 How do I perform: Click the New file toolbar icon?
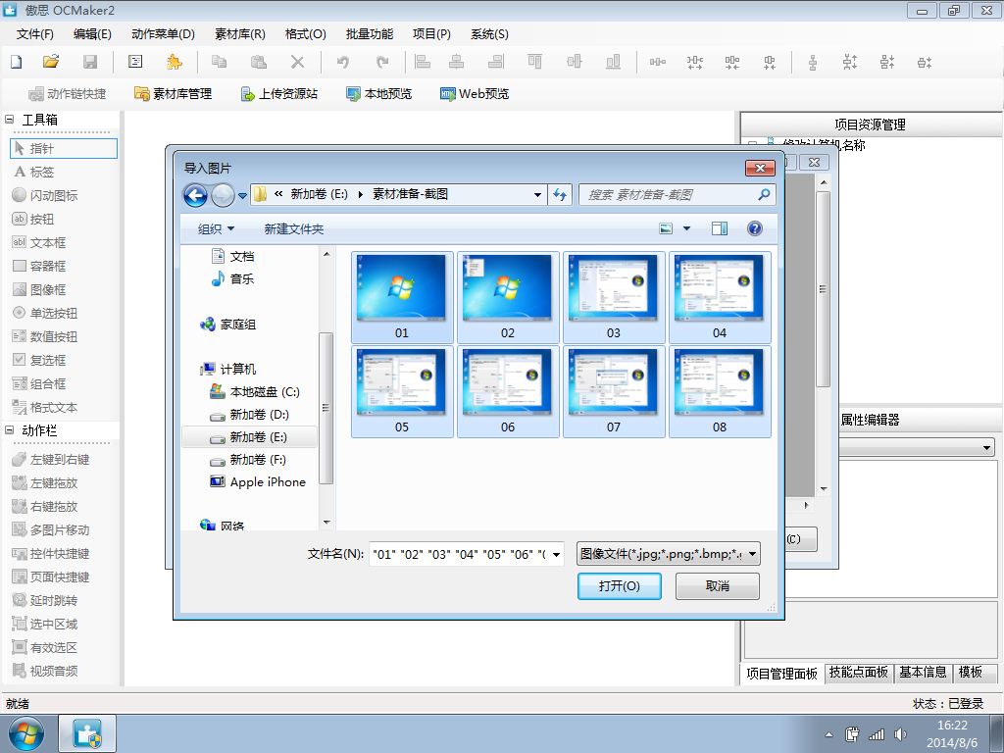point(17,62)
